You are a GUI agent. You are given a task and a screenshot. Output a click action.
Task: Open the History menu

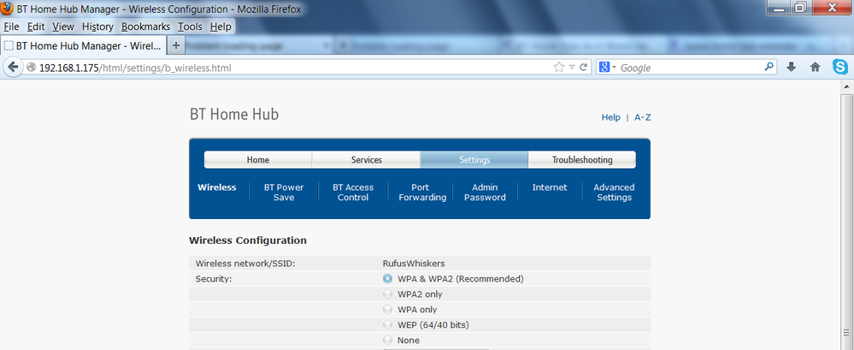point(97,27)
